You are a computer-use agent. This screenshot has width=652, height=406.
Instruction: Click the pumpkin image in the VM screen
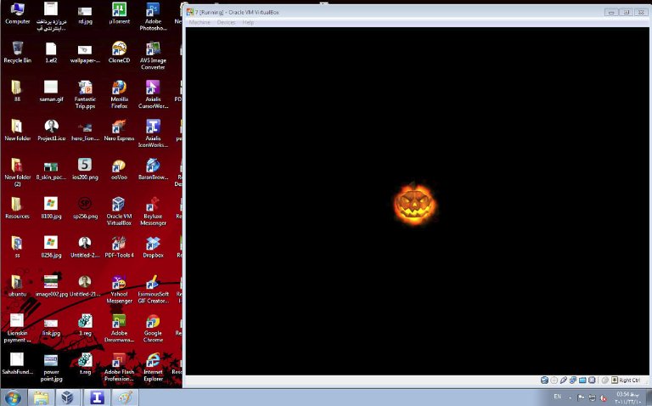coord(414,204)
